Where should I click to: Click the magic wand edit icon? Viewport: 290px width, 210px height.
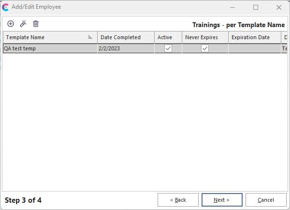(x=23, y=24)
